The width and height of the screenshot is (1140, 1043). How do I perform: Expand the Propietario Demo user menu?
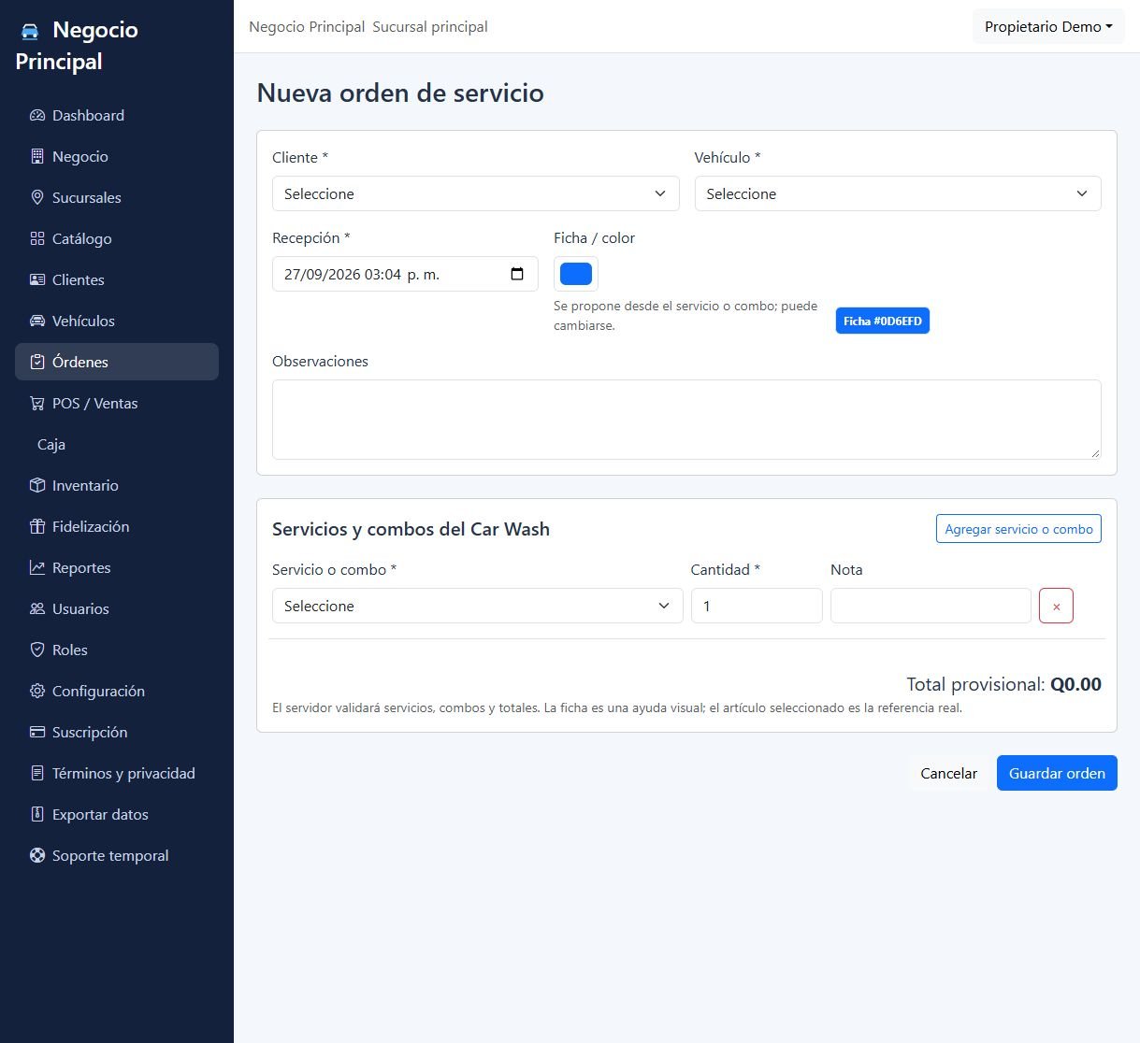point(1048,26)
